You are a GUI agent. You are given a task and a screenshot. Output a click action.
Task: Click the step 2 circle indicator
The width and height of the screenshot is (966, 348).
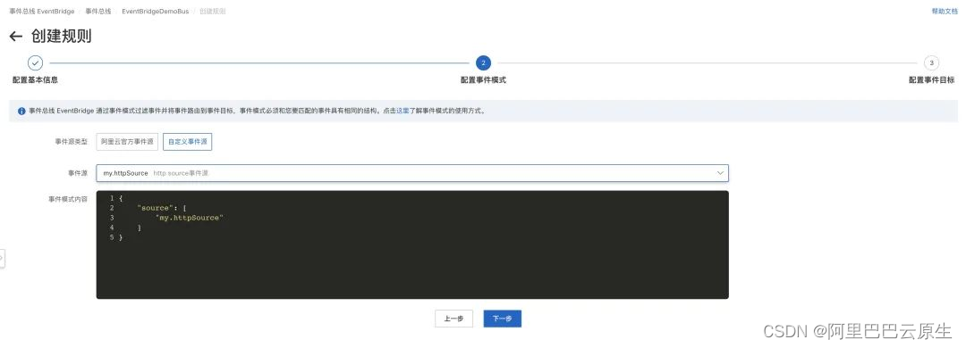tap(483, 62)
